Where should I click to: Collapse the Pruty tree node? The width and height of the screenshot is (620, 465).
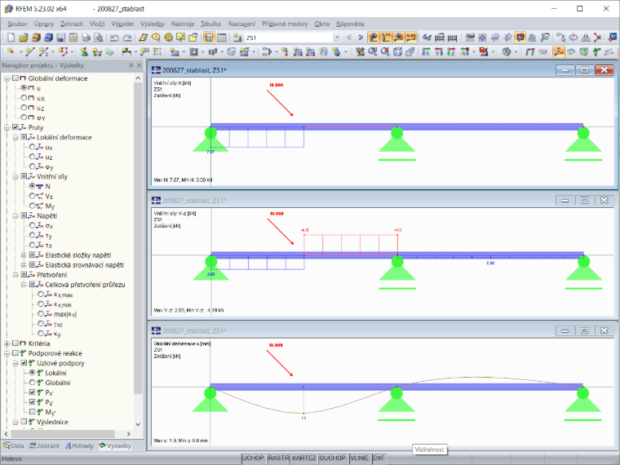click(x=7, y=127)
